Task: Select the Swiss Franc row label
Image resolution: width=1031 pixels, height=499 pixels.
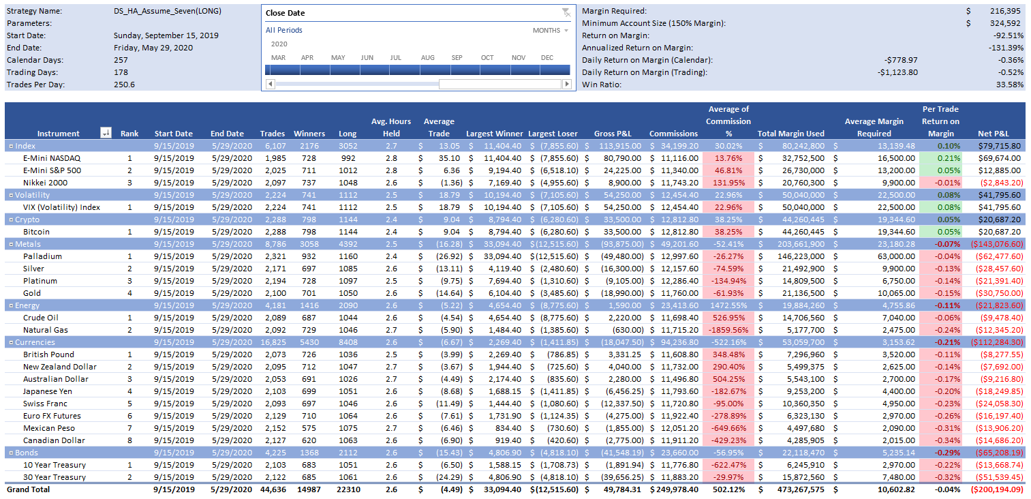Action: 46,404
